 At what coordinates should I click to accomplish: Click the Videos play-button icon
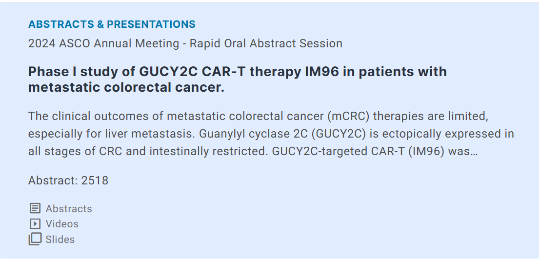(x=35, y=224)
